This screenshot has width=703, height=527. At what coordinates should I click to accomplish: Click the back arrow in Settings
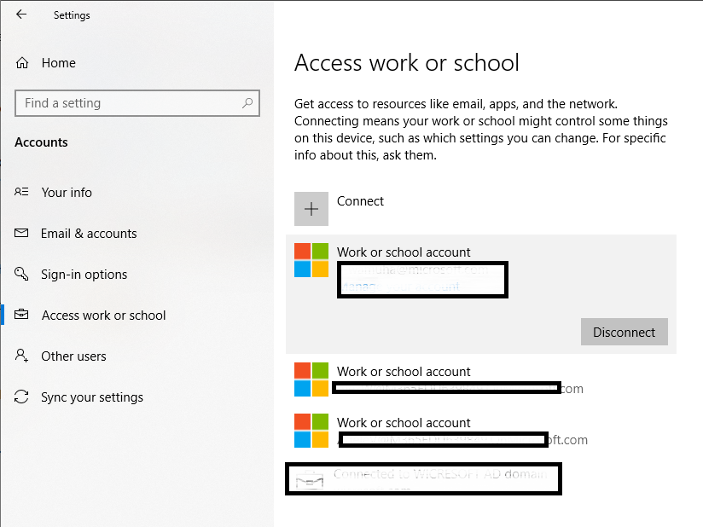click(x=21, y=14)
